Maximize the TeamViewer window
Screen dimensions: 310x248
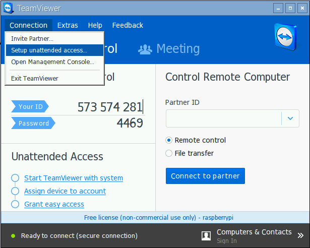[290, 8]
